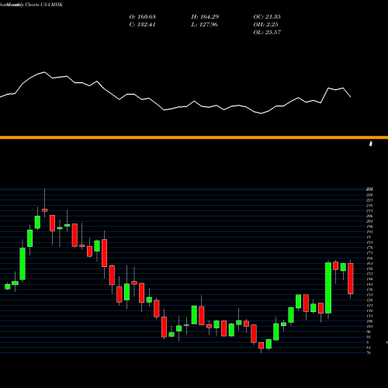
Task: Select the tall green candle rising to 161
Action: pos(328,288)
